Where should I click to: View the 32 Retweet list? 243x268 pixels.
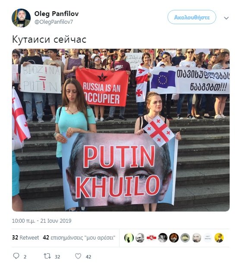point(25,238)
